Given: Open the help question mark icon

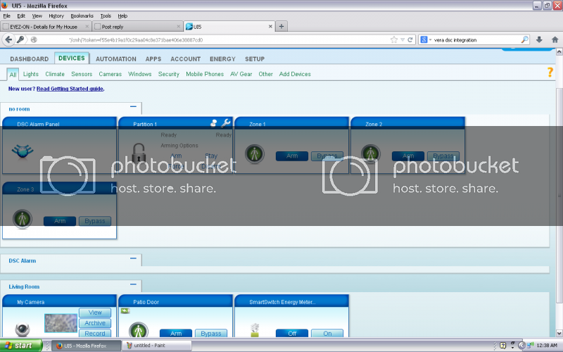Looking at the screenshot, I should 550,73.
